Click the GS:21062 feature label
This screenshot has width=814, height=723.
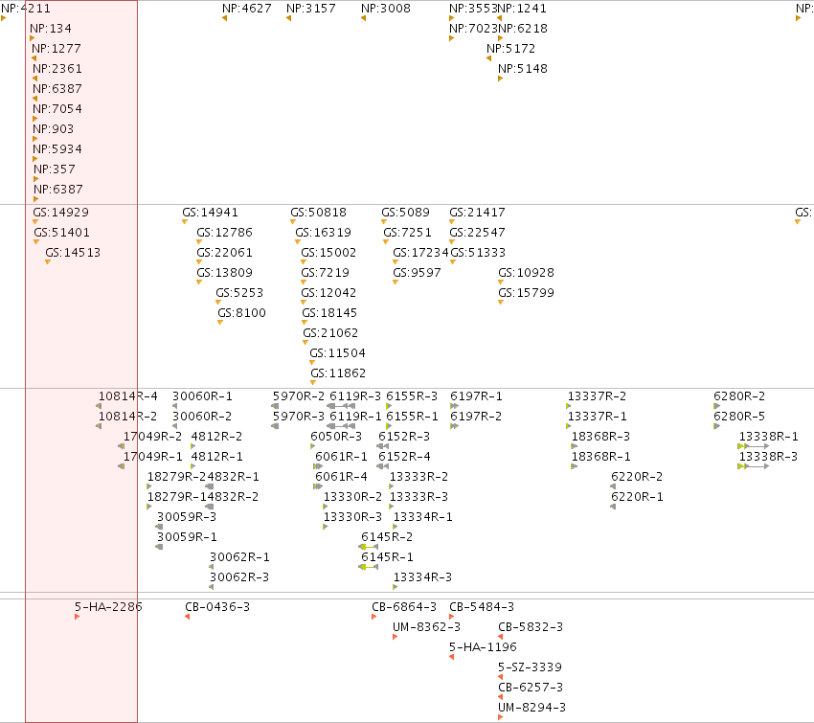[x=330, y=333]
